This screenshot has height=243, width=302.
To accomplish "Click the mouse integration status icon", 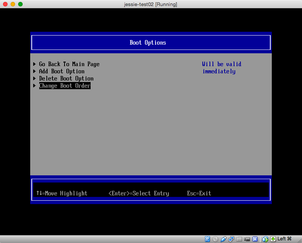I will tap(265, 239).
